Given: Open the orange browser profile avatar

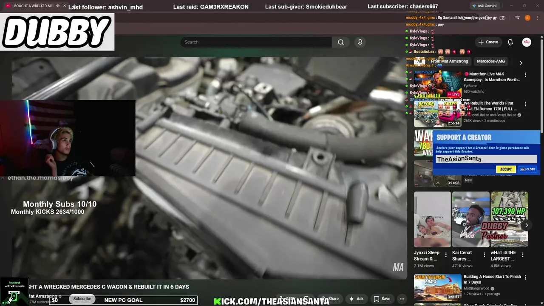Looking at the screenshot, I should (527, 18).
